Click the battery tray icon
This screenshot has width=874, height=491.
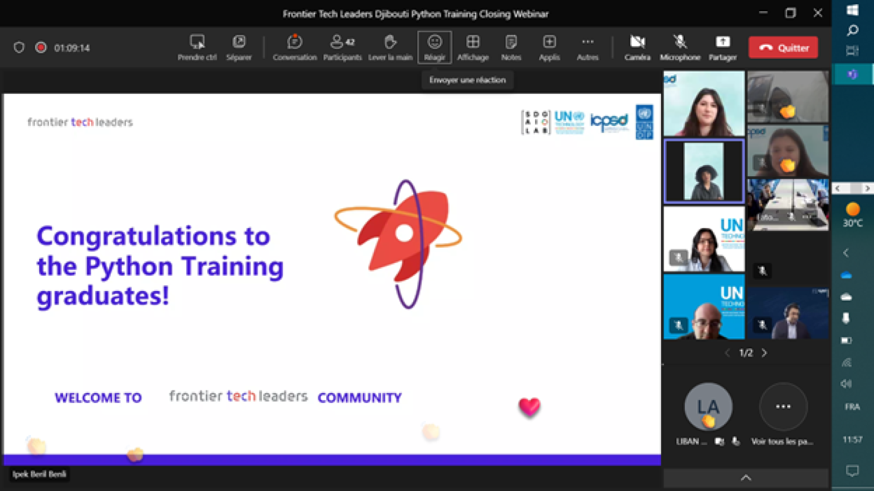tap(846, 340)
